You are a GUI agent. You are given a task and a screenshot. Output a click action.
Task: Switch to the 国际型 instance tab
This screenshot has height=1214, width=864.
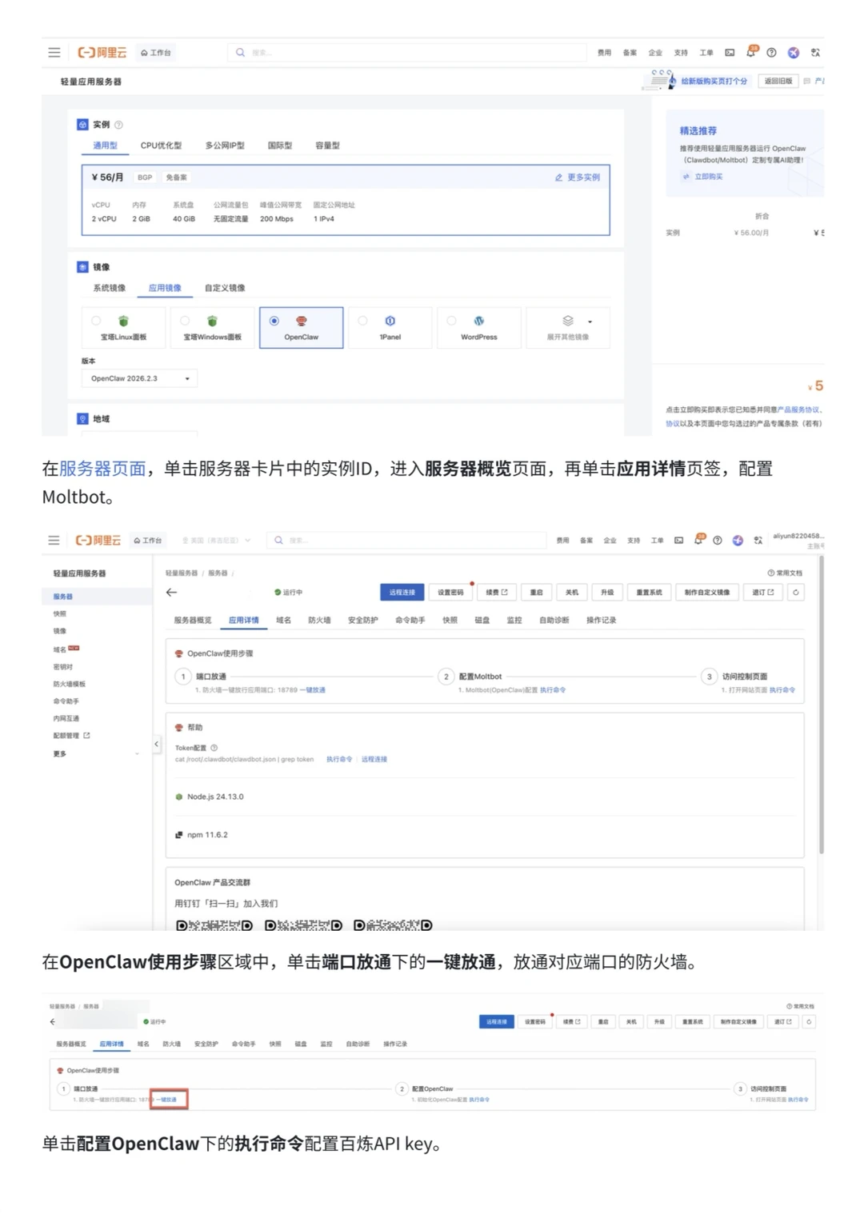point(280,146)
